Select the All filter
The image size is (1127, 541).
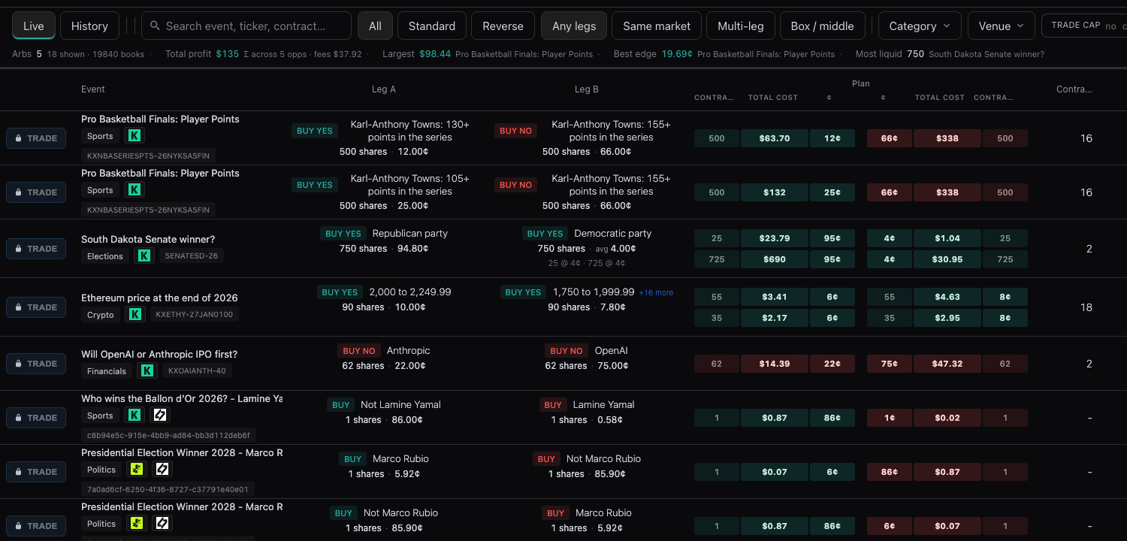pyautogui.click(x=375, y=26)
